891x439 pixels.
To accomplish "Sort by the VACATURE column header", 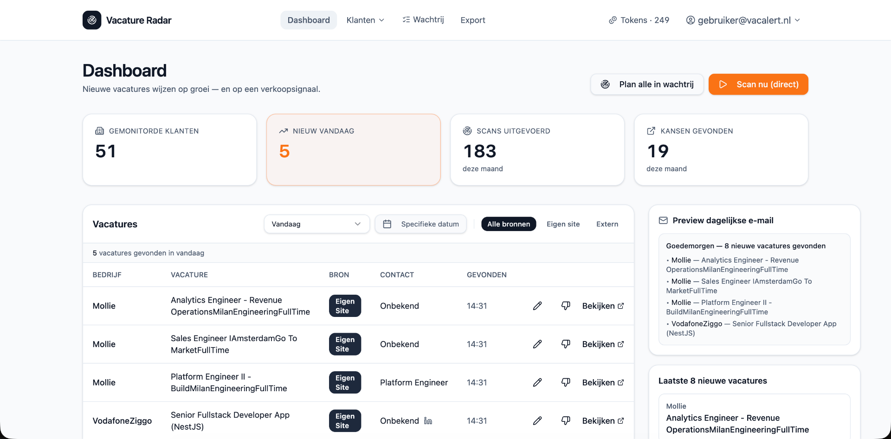I will [x=189, y=275].
